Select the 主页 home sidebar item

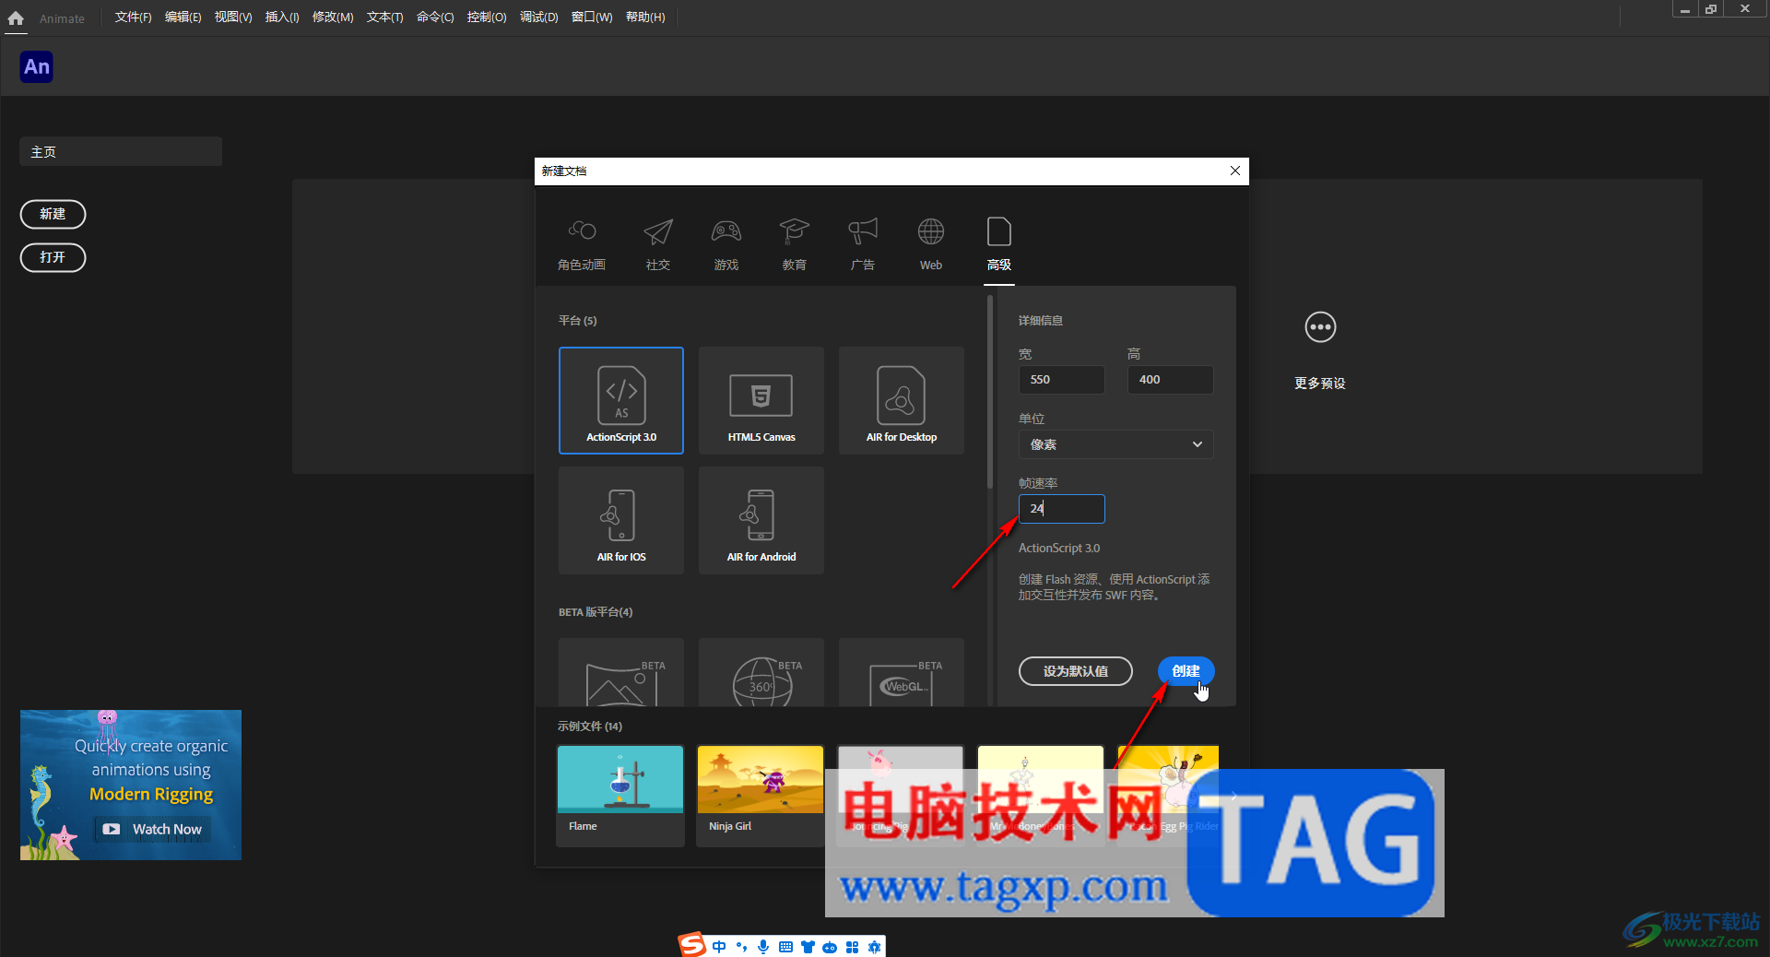(121, 151)
